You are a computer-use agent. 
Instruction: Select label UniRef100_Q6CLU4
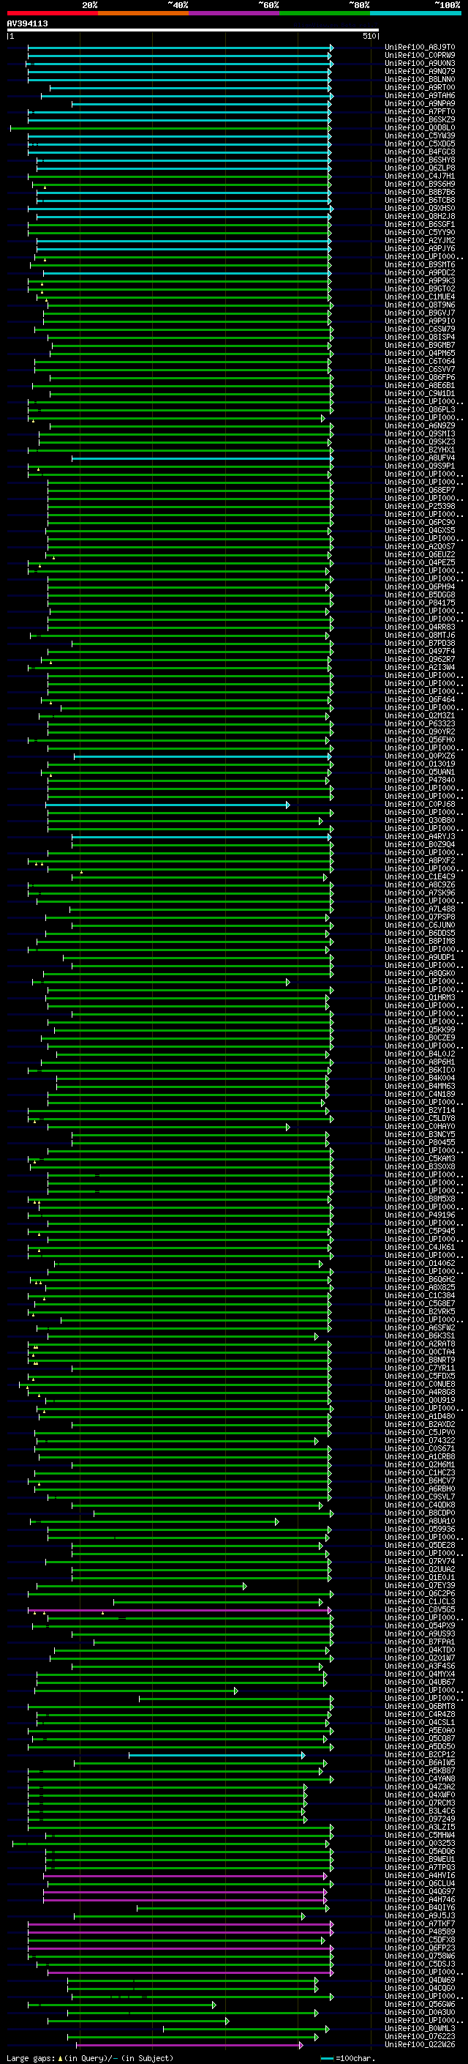pos(420,1884)
